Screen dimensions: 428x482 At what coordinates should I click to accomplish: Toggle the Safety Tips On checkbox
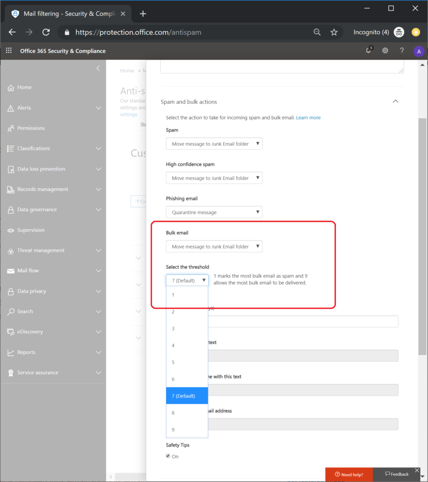(x=168, y=456)
